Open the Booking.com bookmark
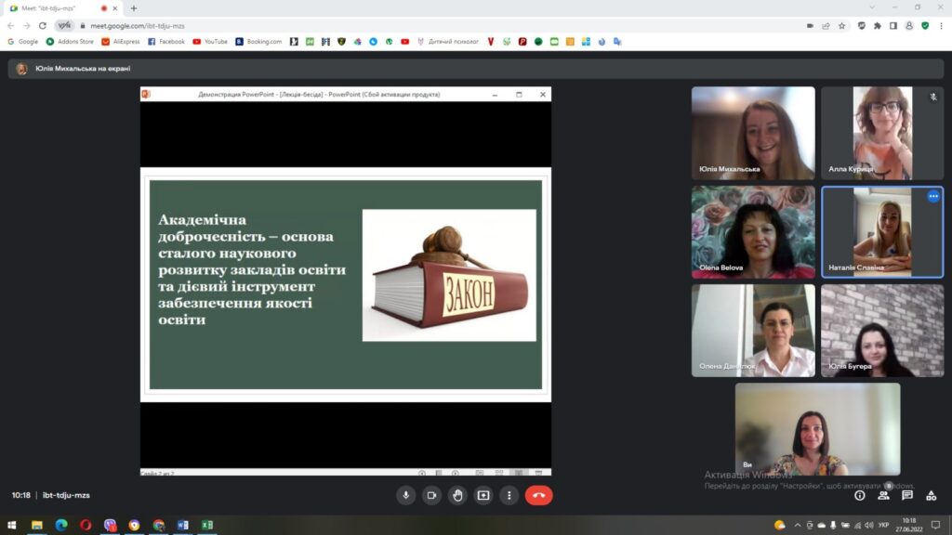952x535 pixels. point(258,42)
